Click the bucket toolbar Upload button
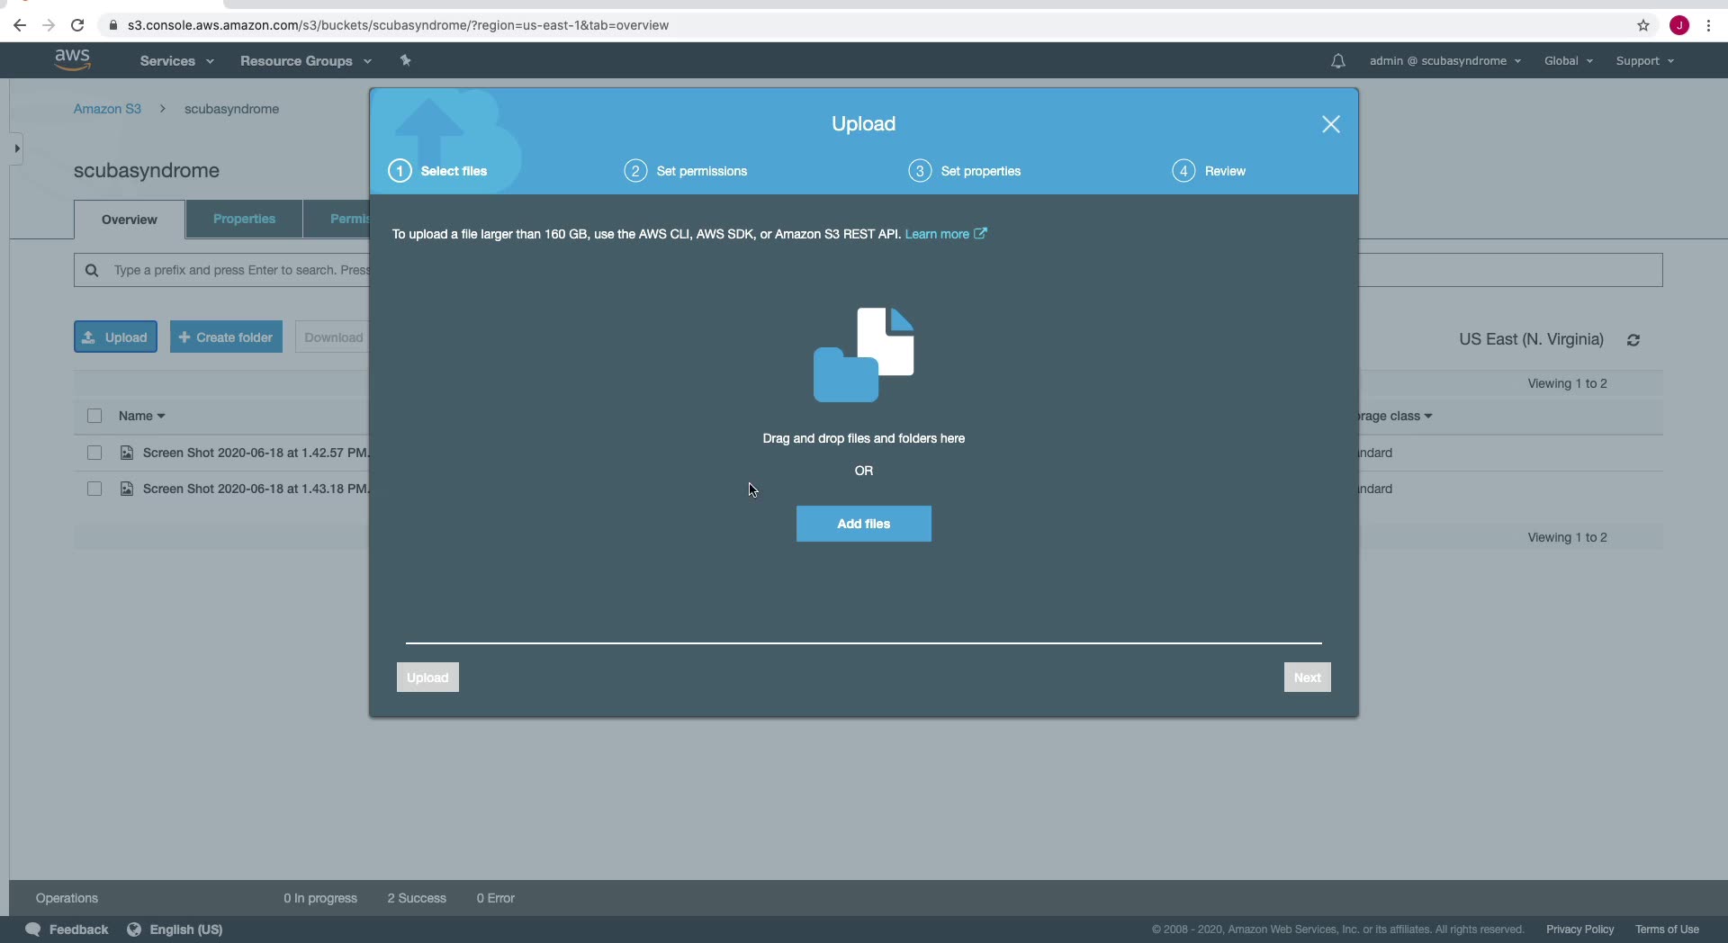This screenshot has width=1728, height=943. (x=115, y=337)
